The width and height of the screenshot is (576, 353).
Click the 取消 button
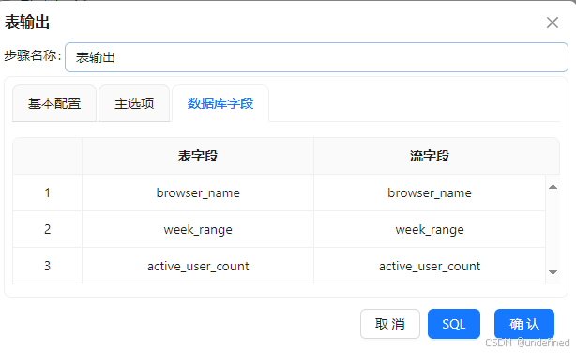point(390,324)
